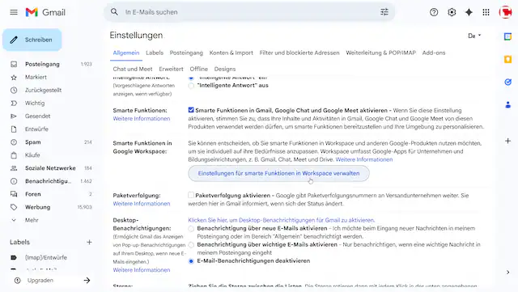Open Contacts side panel icon
This screenshot has height=292, width=518.
click(x=507, y=105)
